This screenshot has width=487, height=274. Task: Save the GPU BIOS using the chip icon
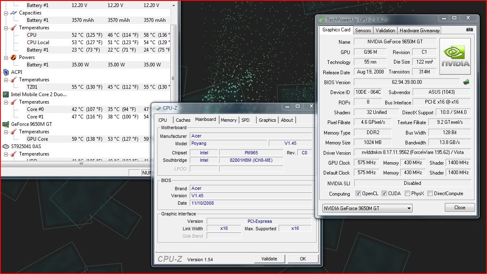(x=466, y=82)
